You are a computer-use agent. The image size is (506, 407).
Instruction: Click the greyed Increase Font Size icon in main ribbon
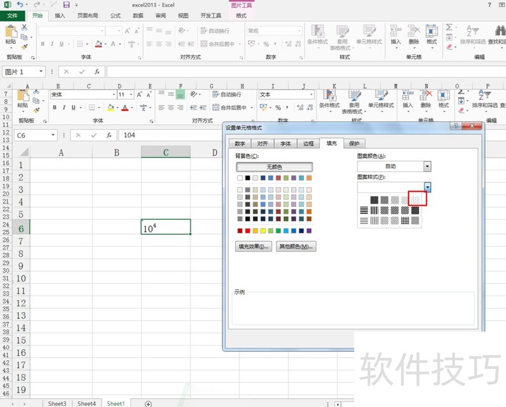coord(128,31)
